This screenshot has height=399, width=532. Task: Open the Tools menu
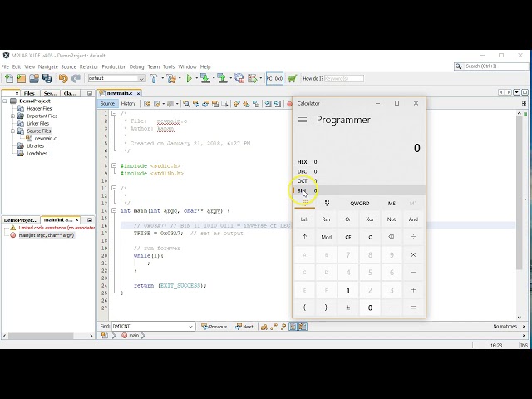coord(169,66)
